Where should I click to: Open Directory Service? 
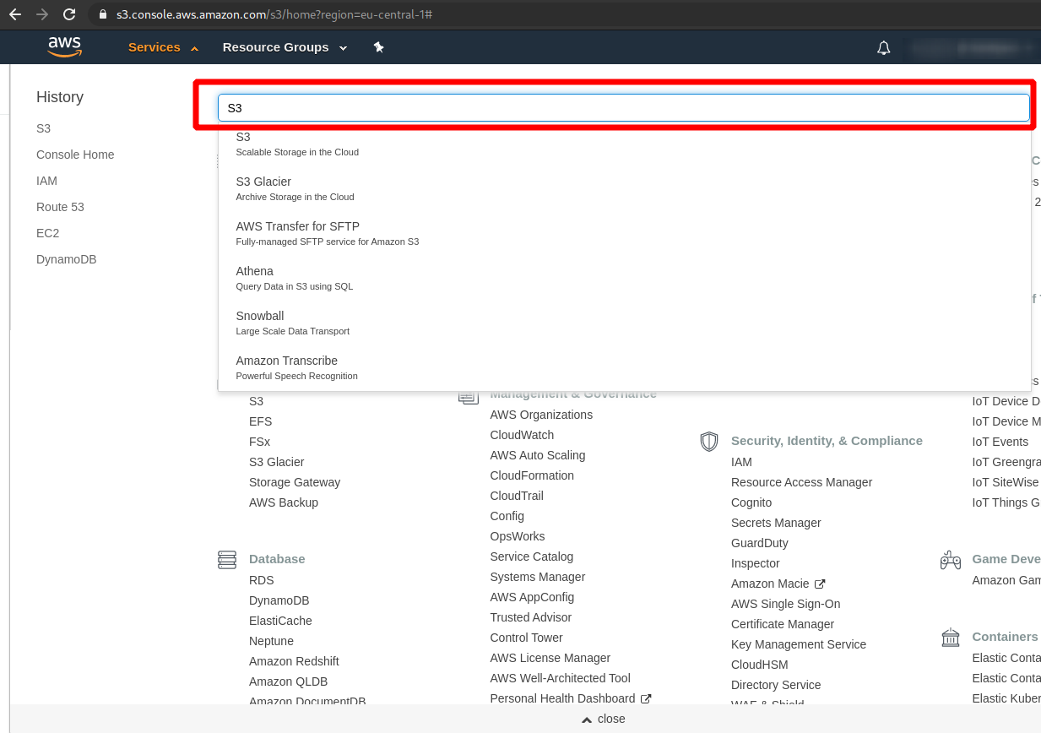click(776, 685)
